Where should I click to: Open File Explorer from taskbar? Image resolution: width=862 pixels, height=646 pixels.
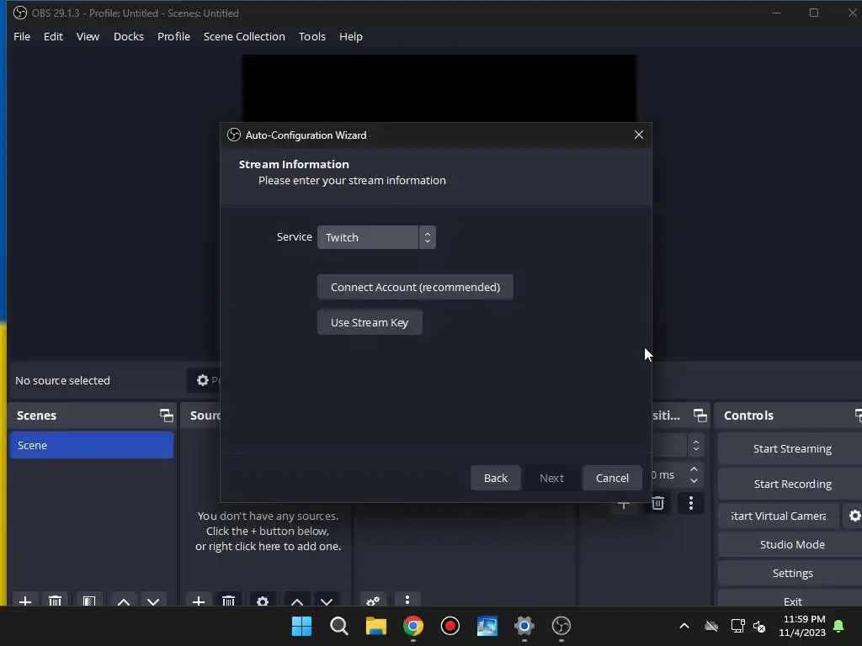pos(376,626)
